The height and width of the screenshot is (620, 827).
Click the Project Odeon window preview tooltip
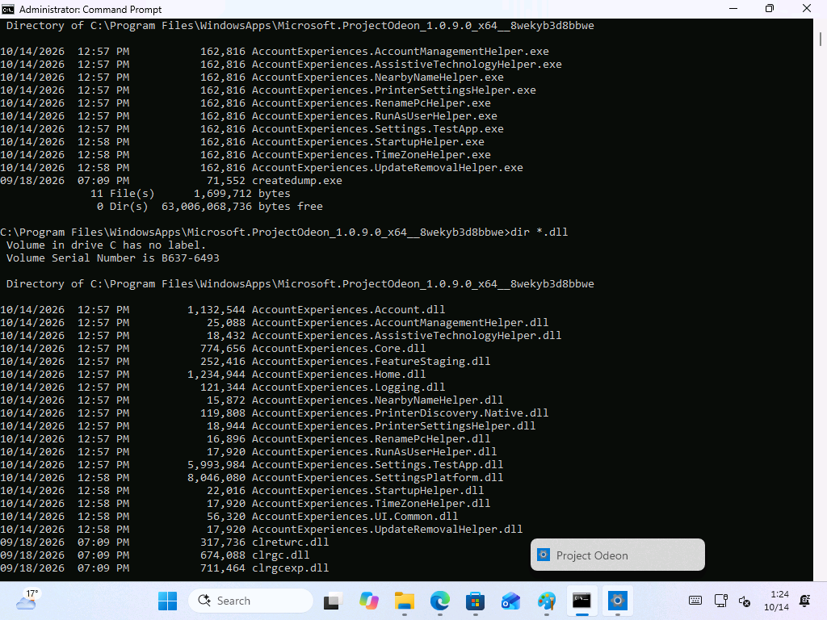pos(618,555)
